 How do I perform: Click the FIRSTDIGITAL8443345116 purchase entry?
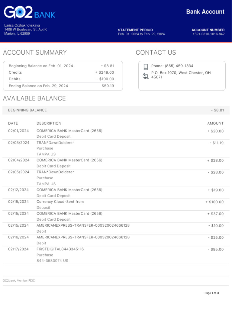[60, 249]
